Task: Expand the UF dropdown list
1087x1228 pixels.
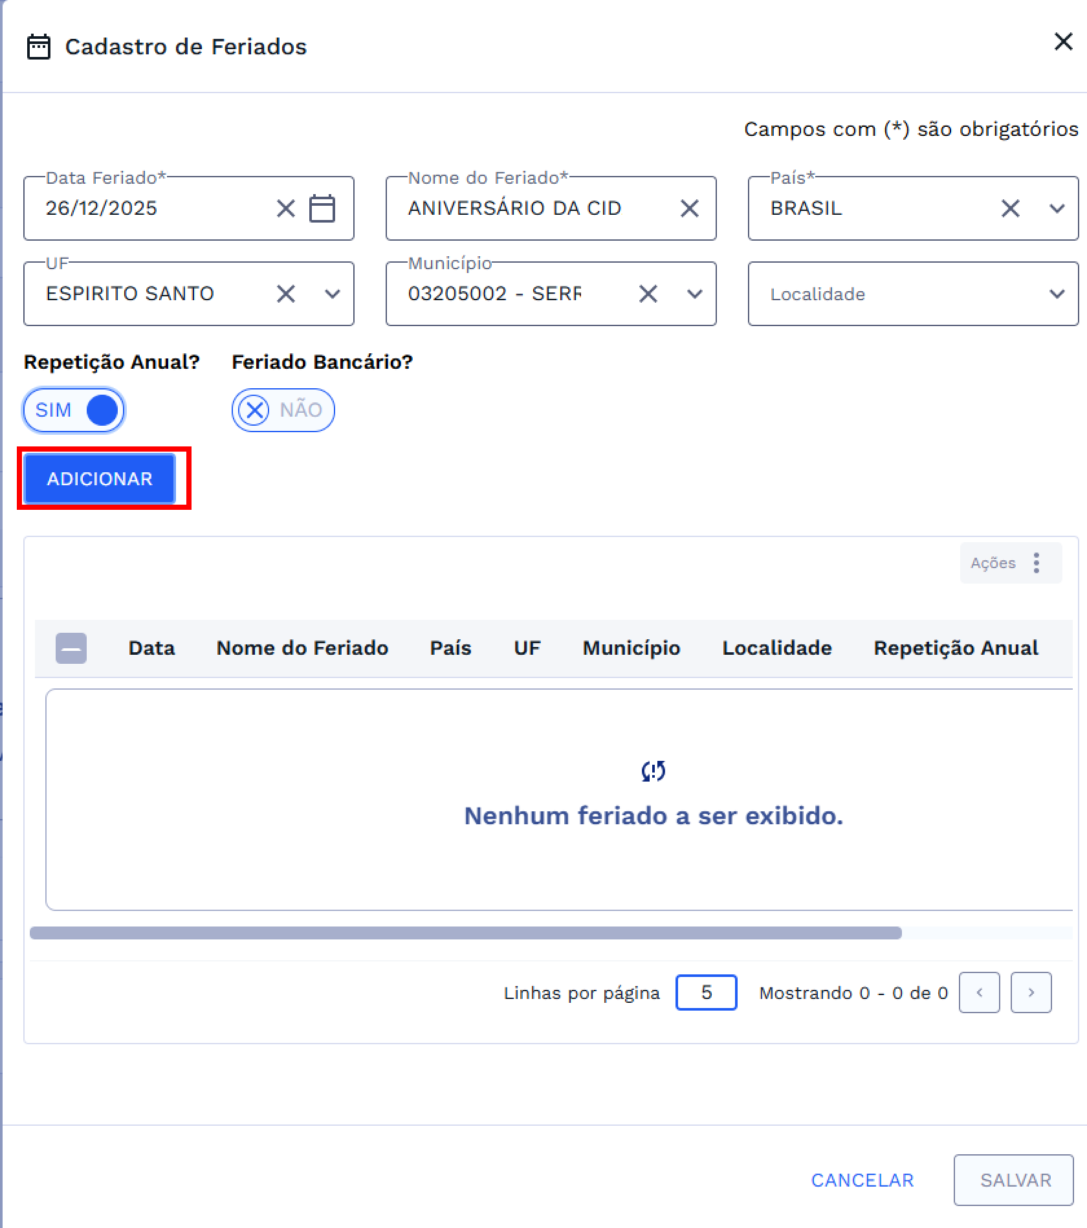Action: coord(332,294)
